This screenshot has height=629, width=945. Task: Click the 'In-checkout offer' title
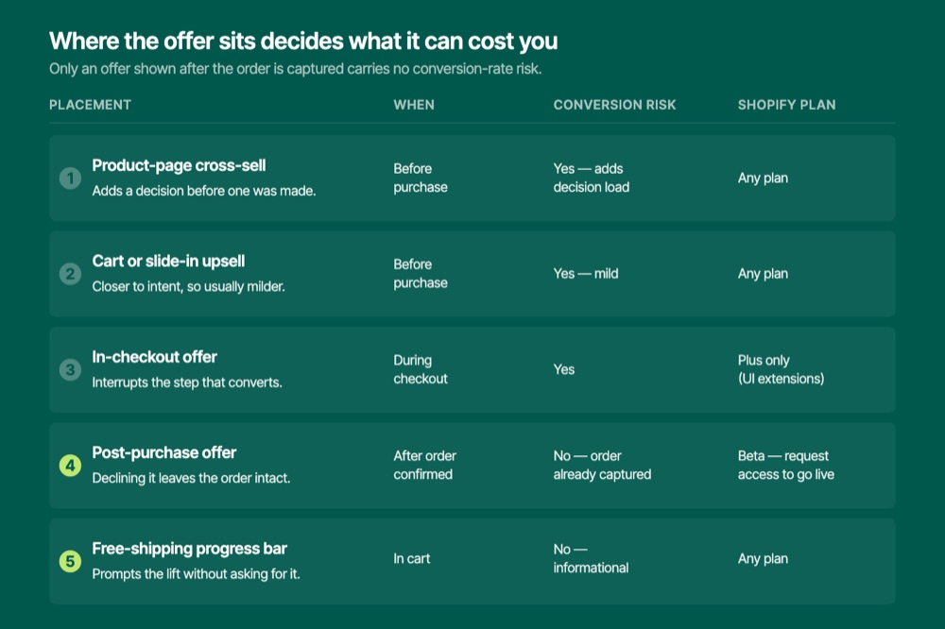click(x=154, y=357)
